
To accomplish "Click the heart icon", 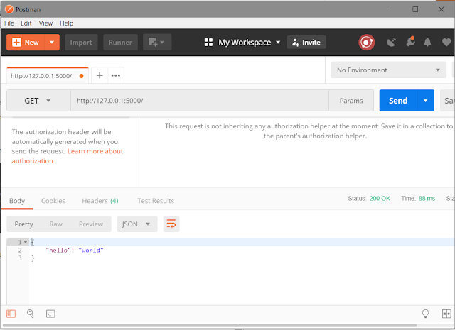I will point(446,43).
